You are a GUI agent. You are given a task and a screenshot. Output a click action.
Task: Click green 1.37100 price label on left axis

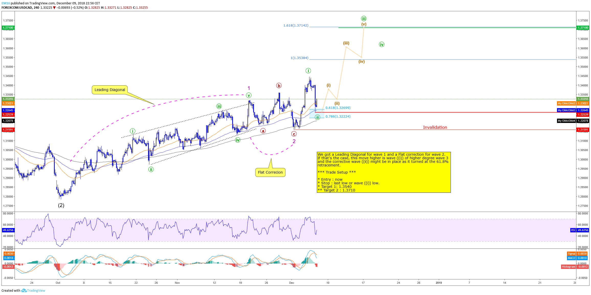point(8,28)
